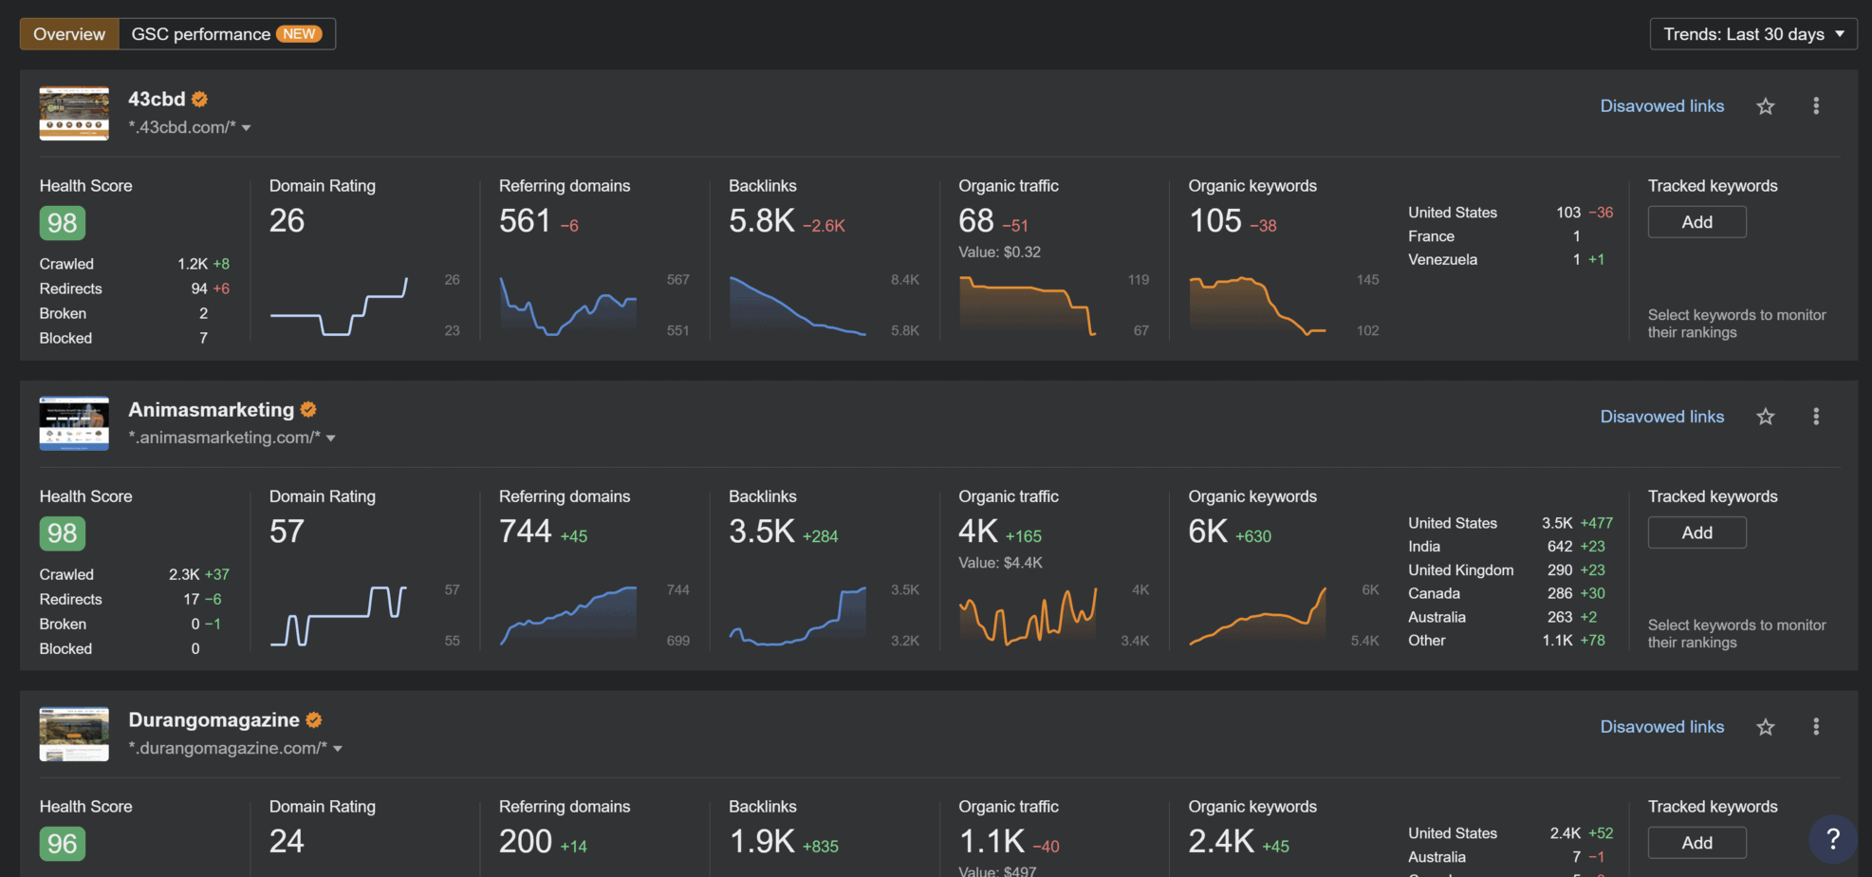Click the 43cbd website thumbnail
Viewport: 1872px width, 877px height.
(x=73, y=113)
